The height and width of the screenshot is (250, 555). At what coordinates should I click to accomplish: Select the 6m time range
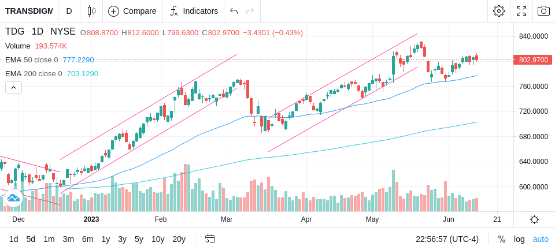[87, 239]
